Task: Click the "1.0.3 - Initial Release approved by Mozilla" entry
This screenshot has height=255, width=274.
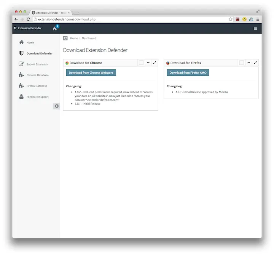Action: click(202, 92)
